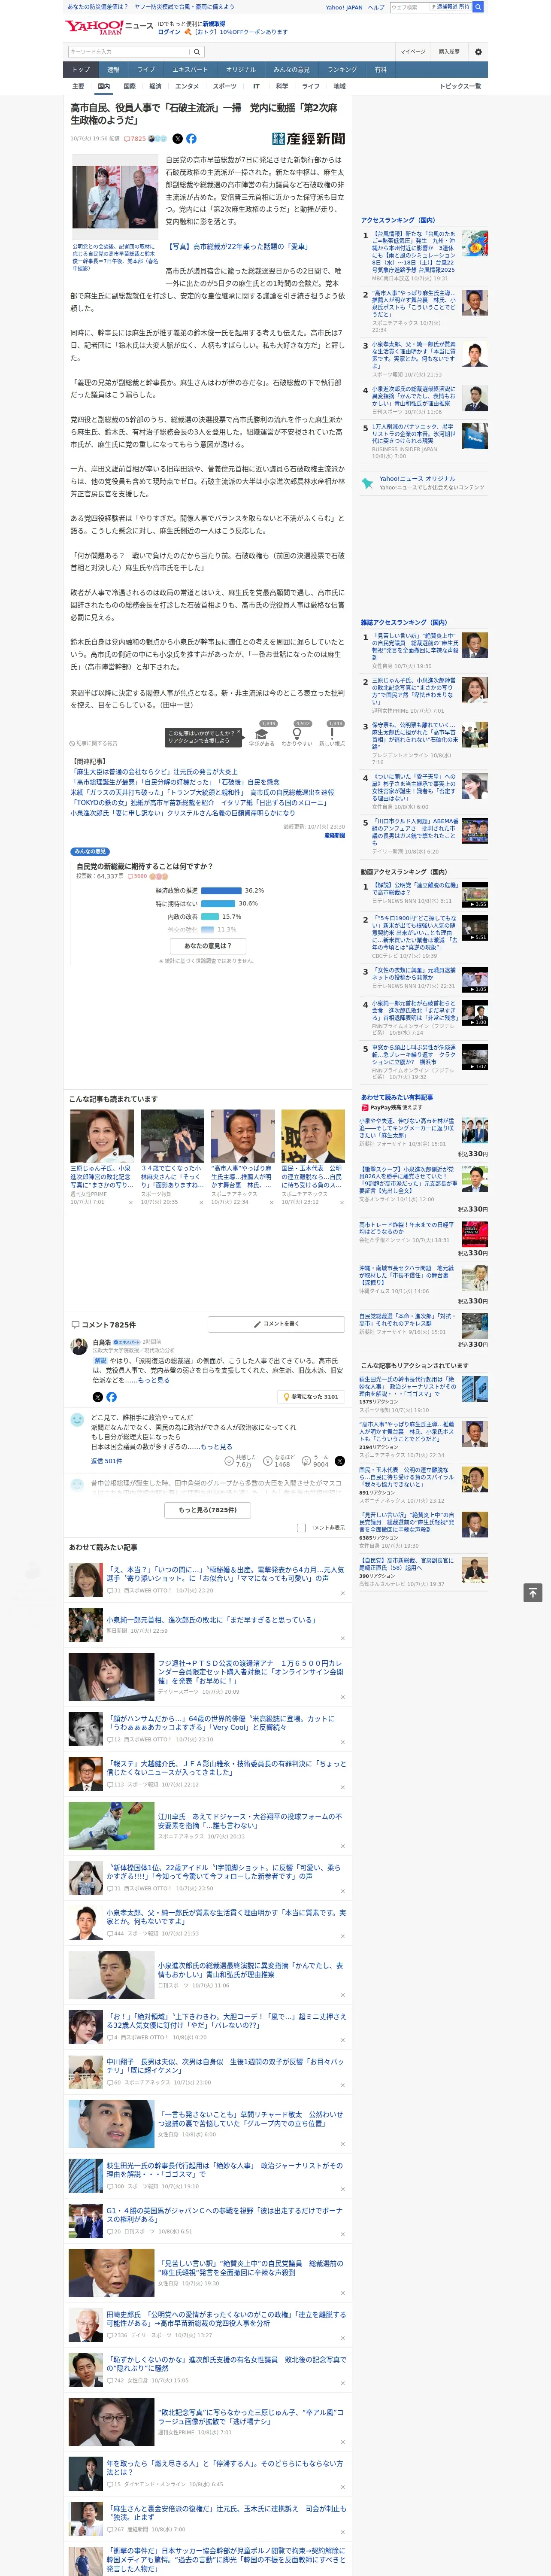Open the みんなの意見 main tab

(291, 70)
